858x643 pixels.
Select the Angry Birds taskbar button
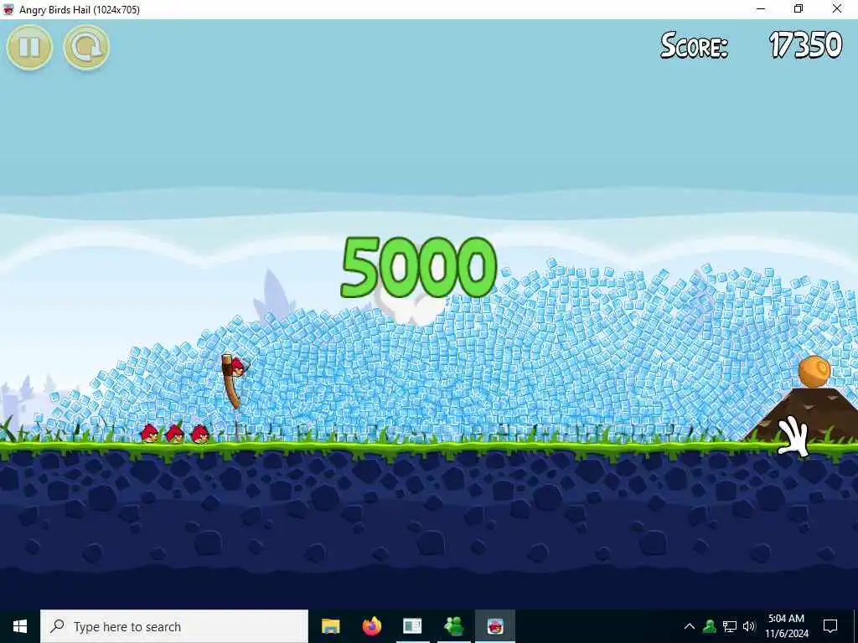(494, 626)
